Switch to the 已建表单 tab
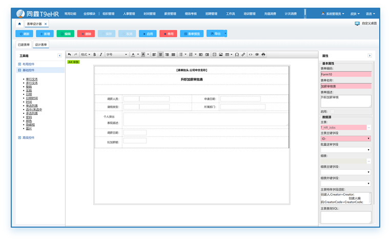Image resolution: width=391 pixels, height=242 pixels. [24, 45]
